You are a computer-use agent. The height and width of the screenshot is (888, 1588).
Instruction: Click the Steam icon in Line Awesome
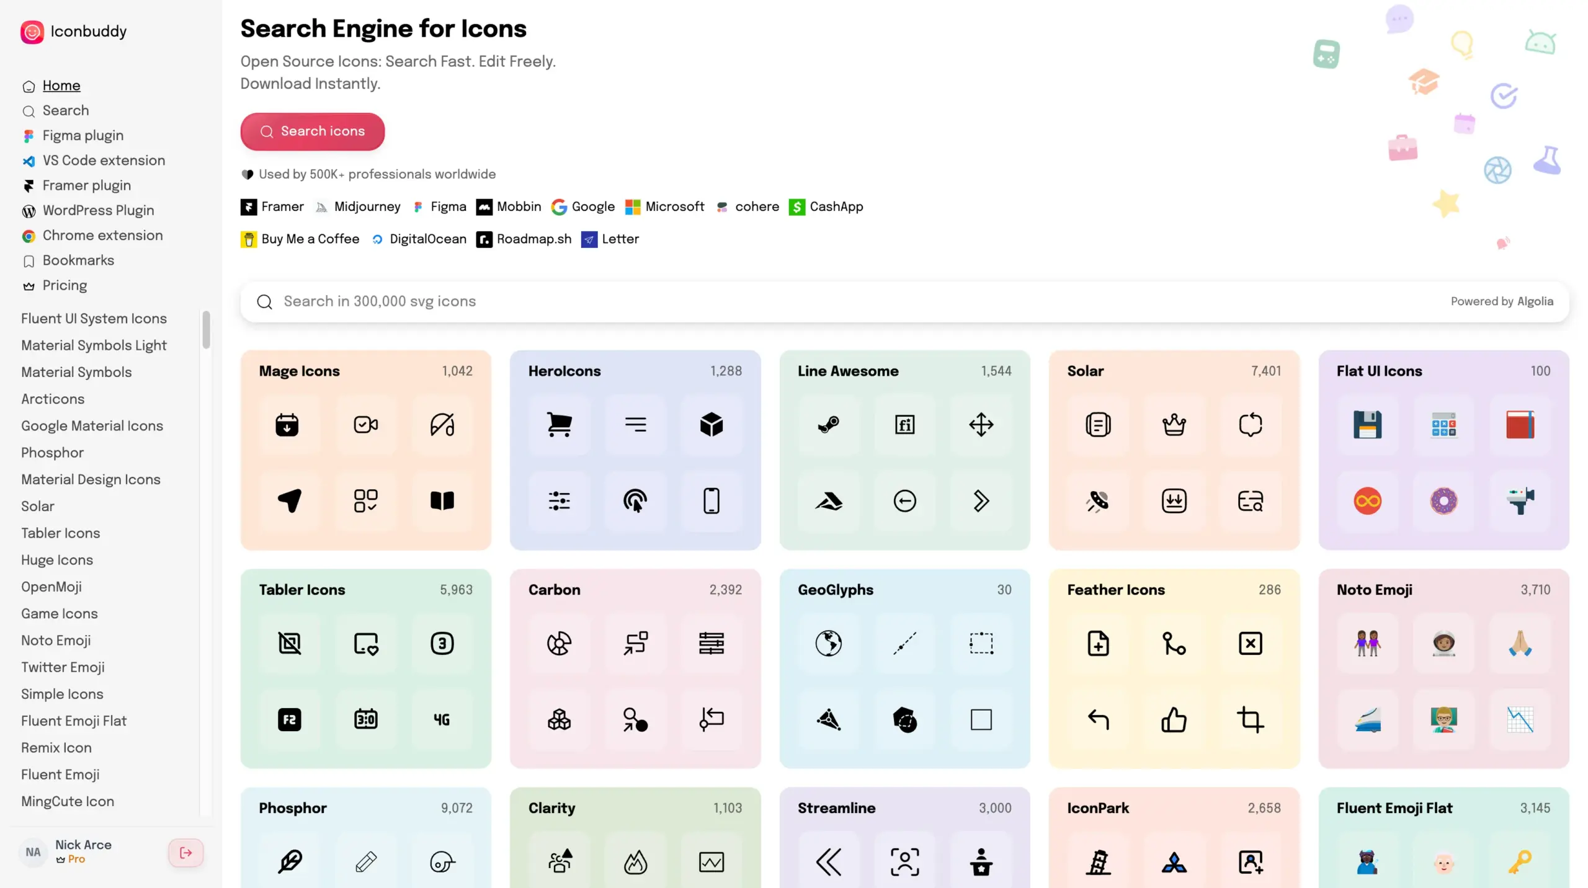829,425
